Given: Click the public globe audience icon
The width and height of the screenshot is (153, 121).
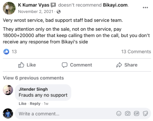Looking at the screenshot, I should pyautogui.click(x=58, y=12).
